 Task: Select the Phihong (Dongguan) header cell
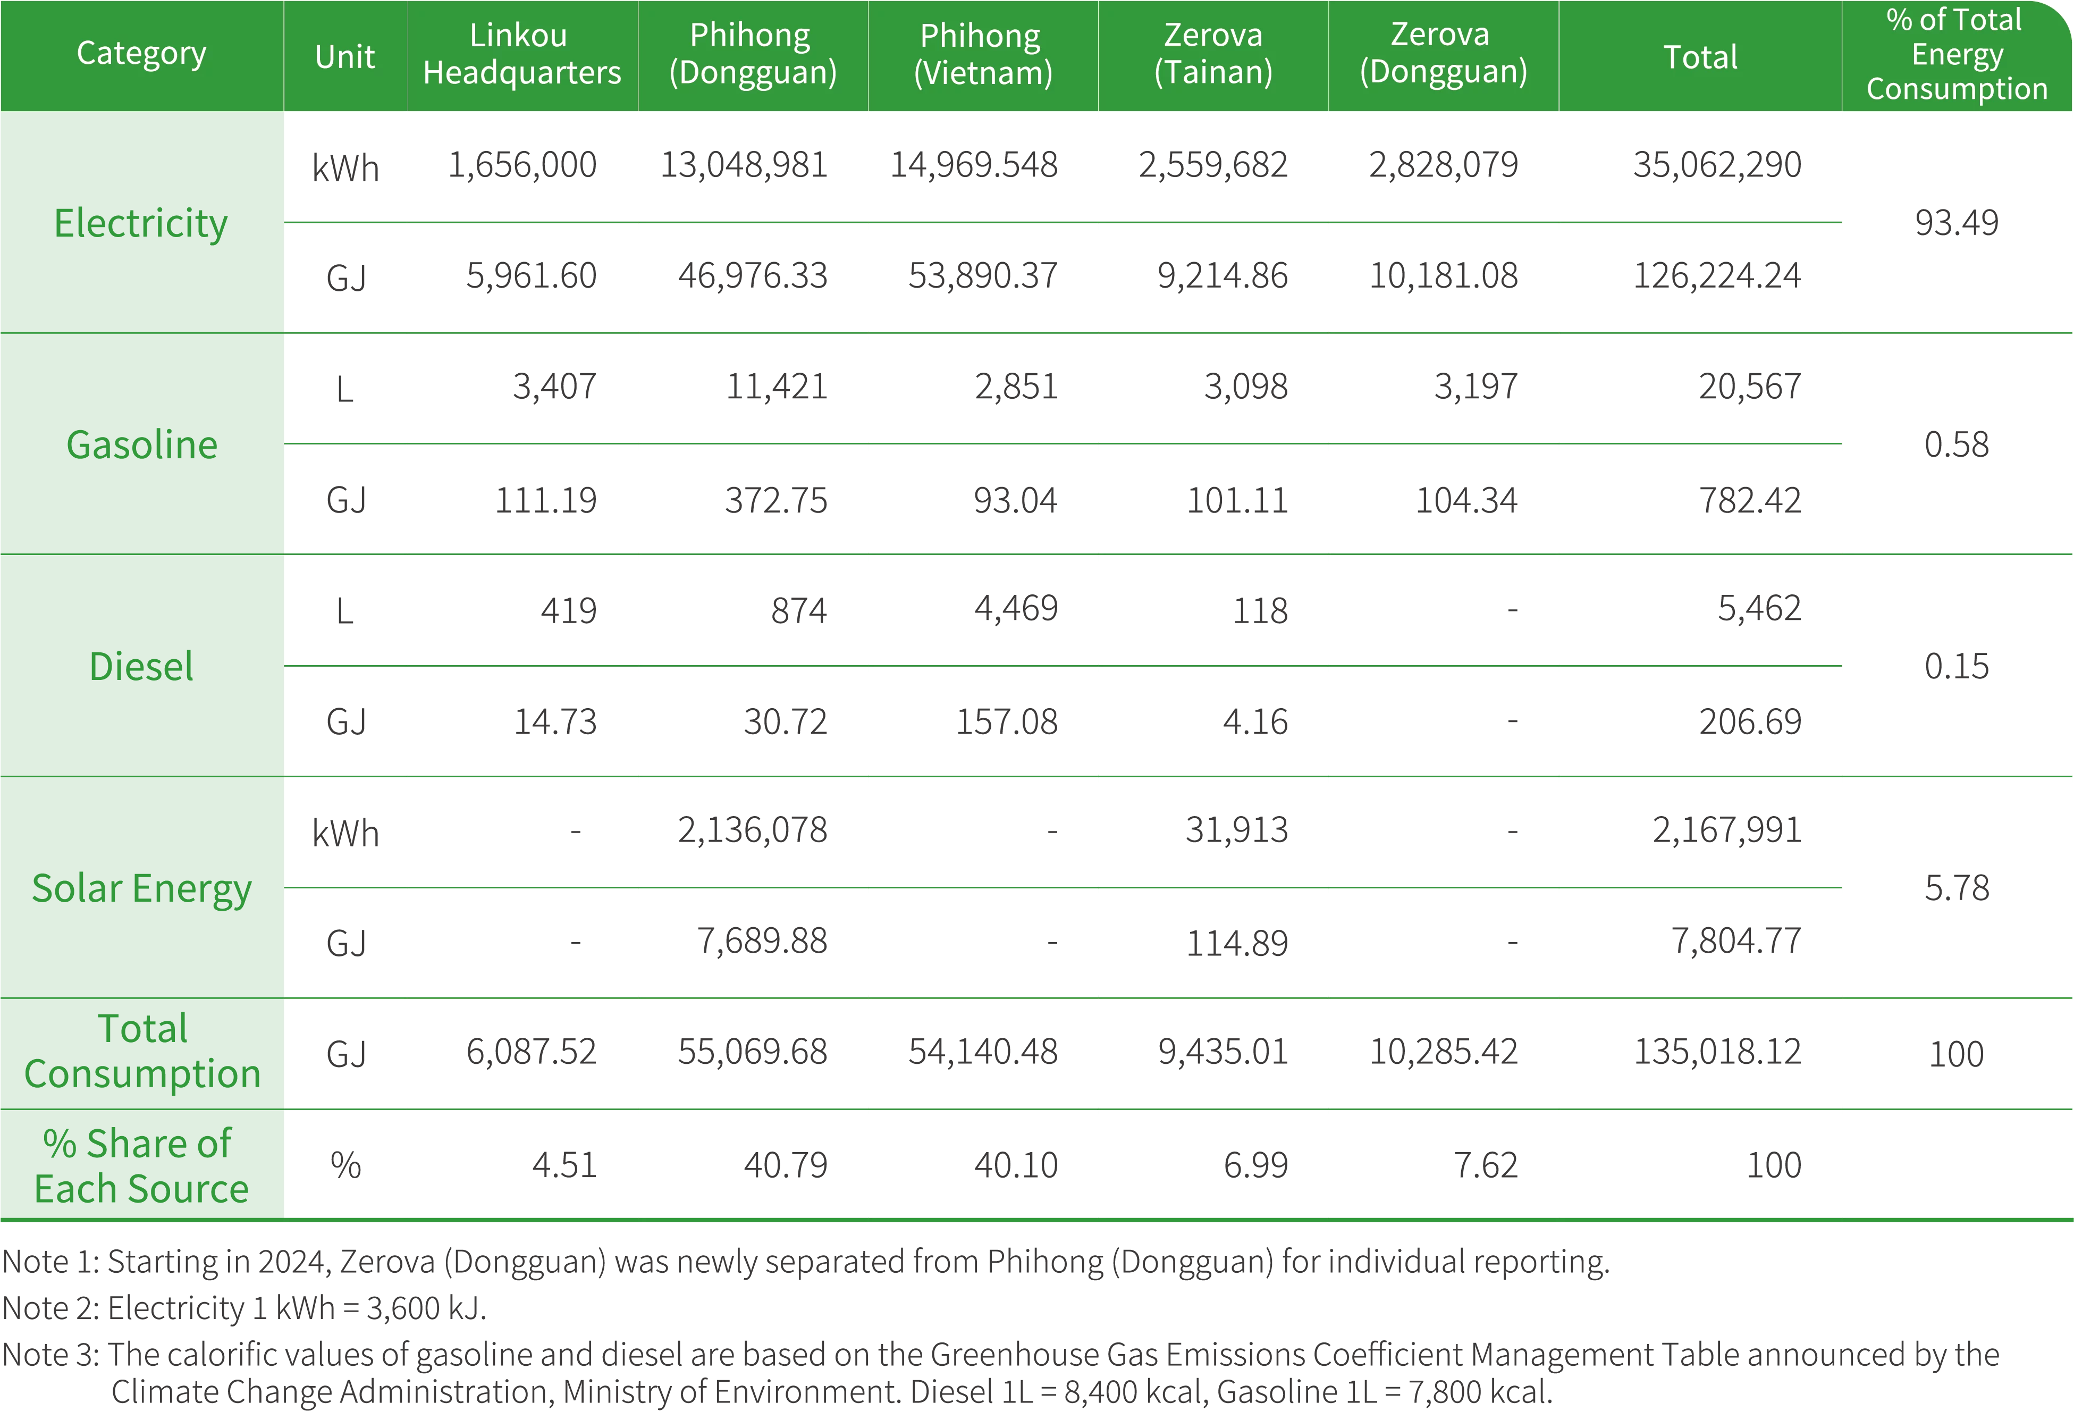752,54
